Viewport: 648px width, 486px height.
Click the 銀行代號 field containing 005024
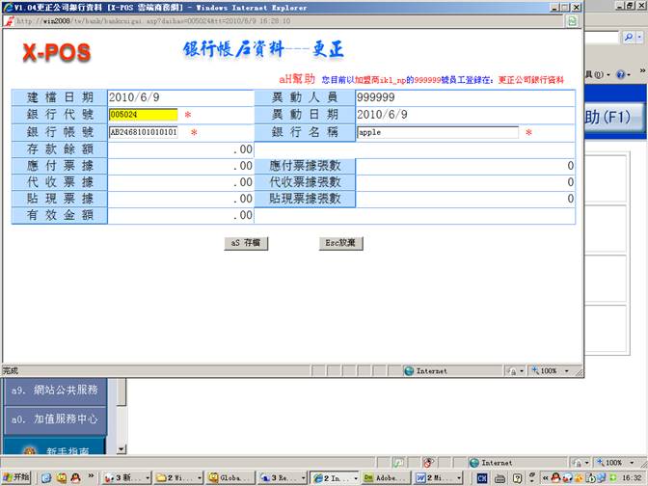(x=143, y=115)
